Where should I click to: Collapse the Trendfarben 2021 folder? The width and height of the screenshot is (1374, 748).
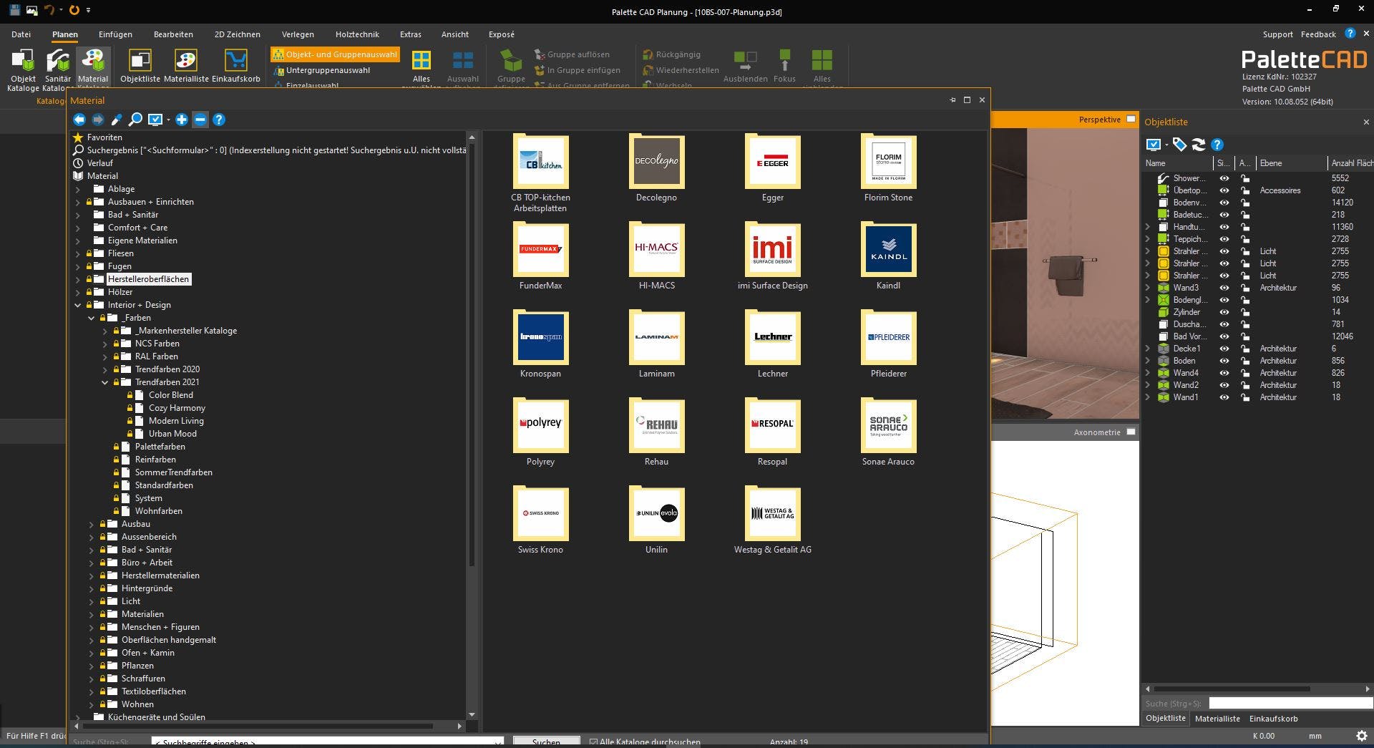pos(105,382)
